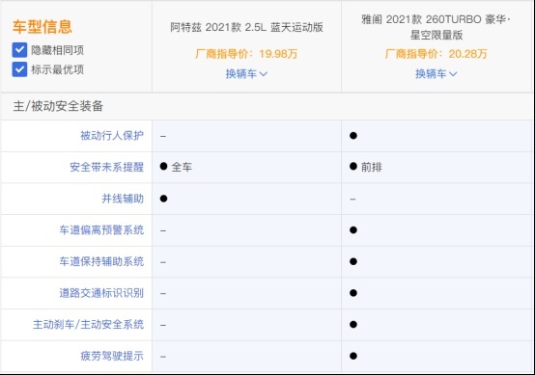The image size is (535, 375).
Task: Select the 并线辅助 row label
Action: coord(123,199)
